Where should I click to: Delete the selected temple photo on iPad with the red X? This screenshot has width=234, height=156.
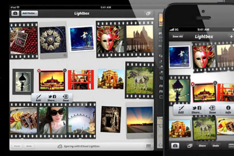[x=39, y=71]
